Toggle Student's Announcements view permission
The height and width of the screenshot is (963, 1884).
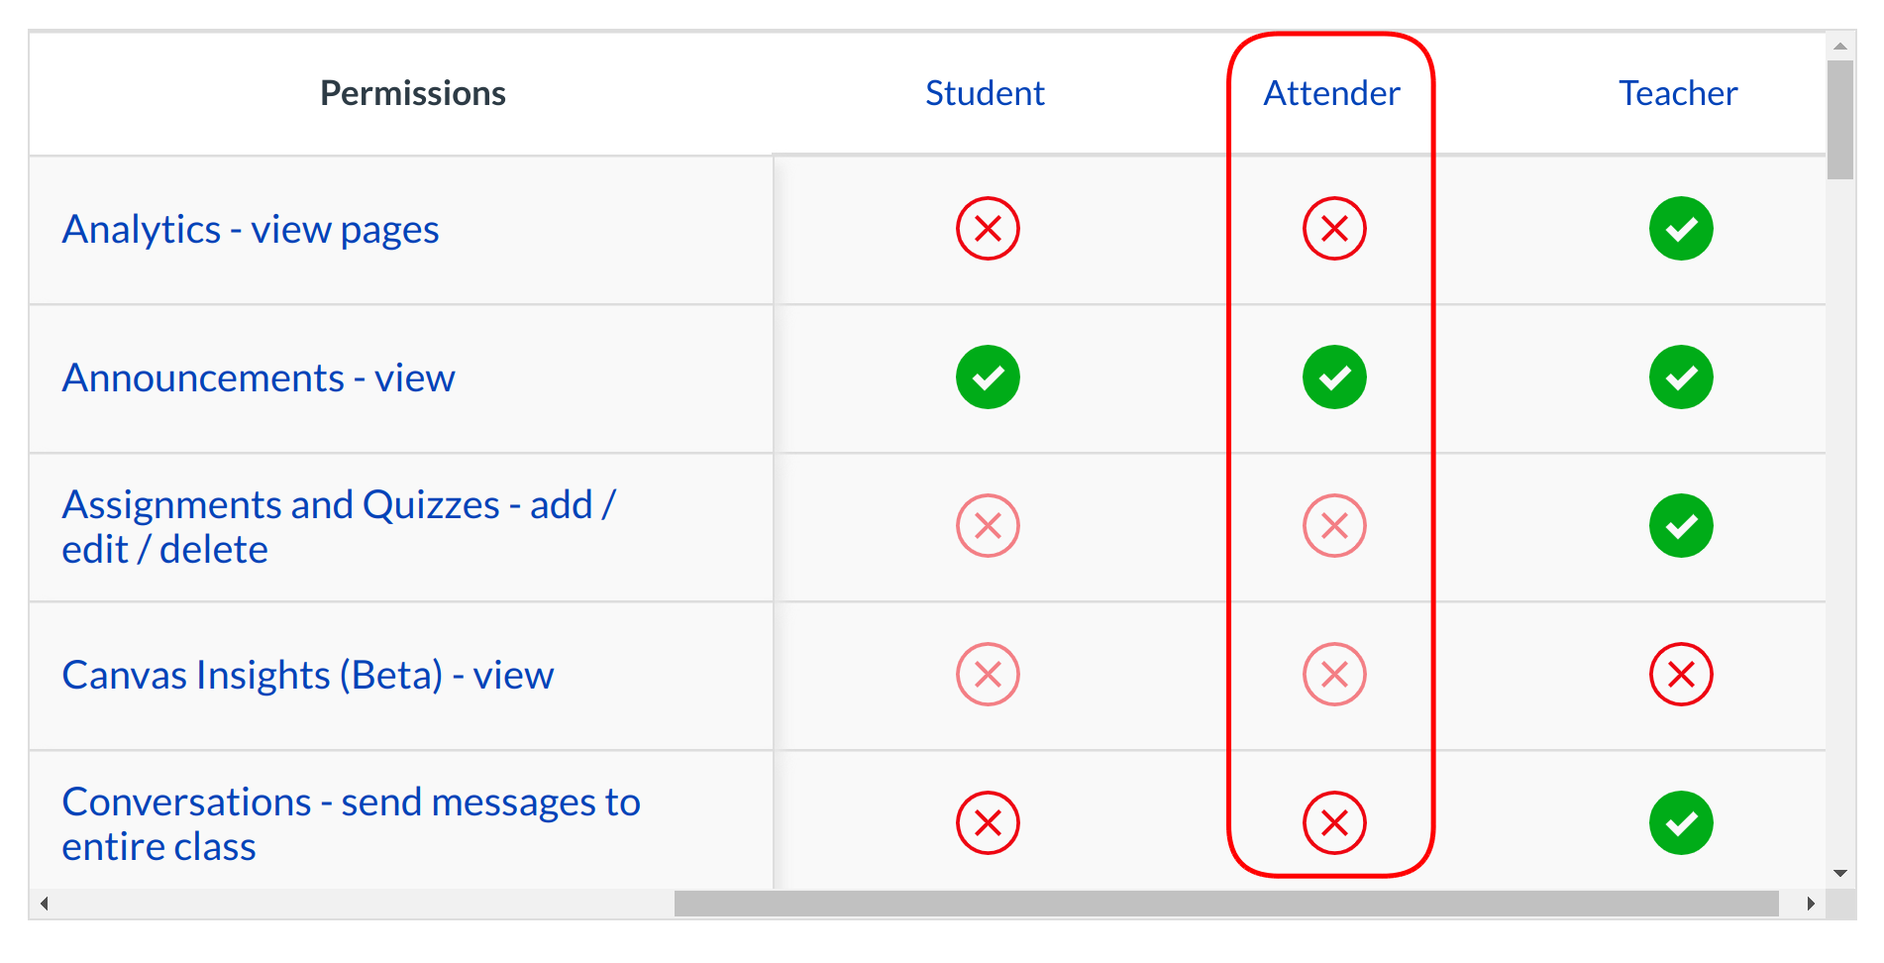click(988, 377)
